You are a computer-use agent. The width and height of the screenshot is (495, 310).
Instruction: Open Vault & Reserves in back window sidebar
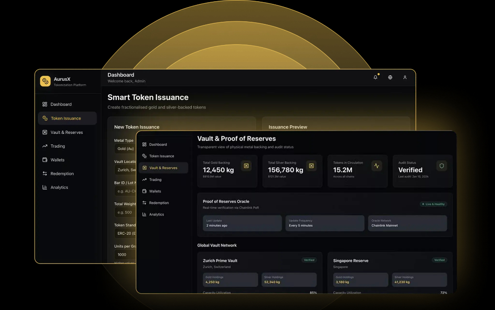click(x=67, y=132)
